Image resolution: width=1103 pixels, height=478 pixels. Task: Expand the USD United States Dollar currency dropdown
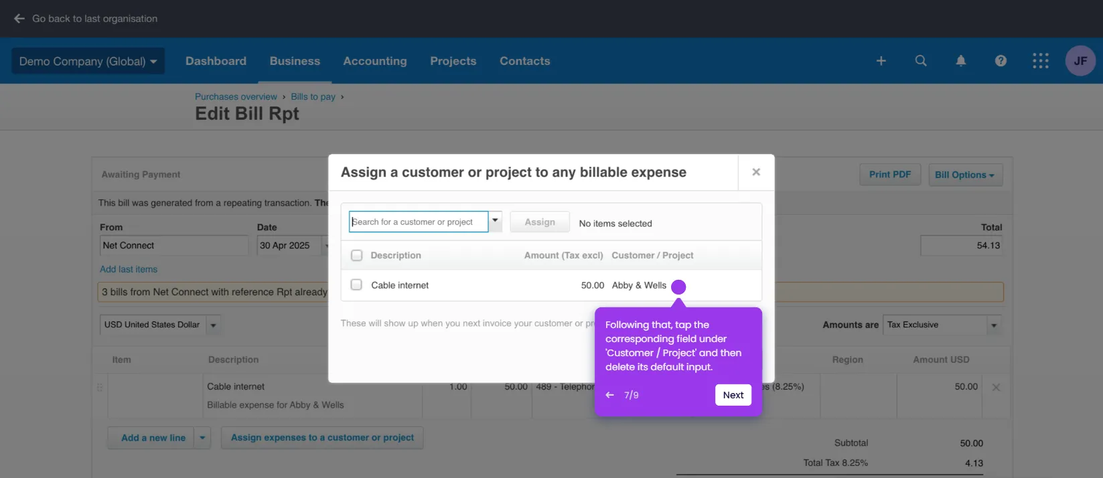214,325
